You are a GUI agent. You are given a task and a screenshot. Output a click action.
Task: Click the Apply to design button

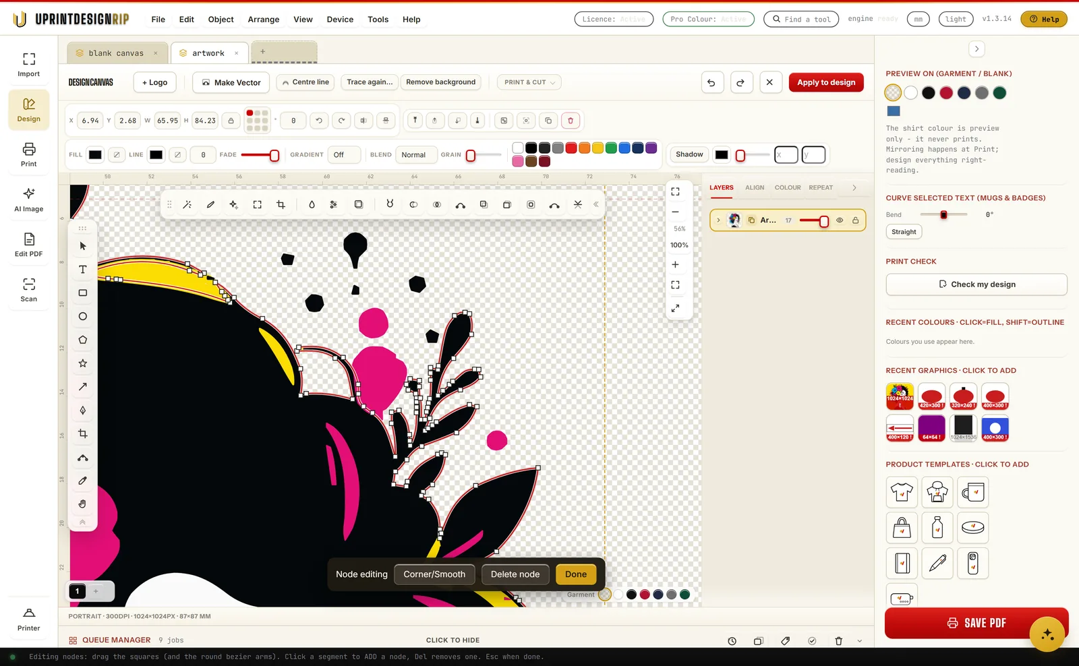pyautogui.click(x=826, y=82)
